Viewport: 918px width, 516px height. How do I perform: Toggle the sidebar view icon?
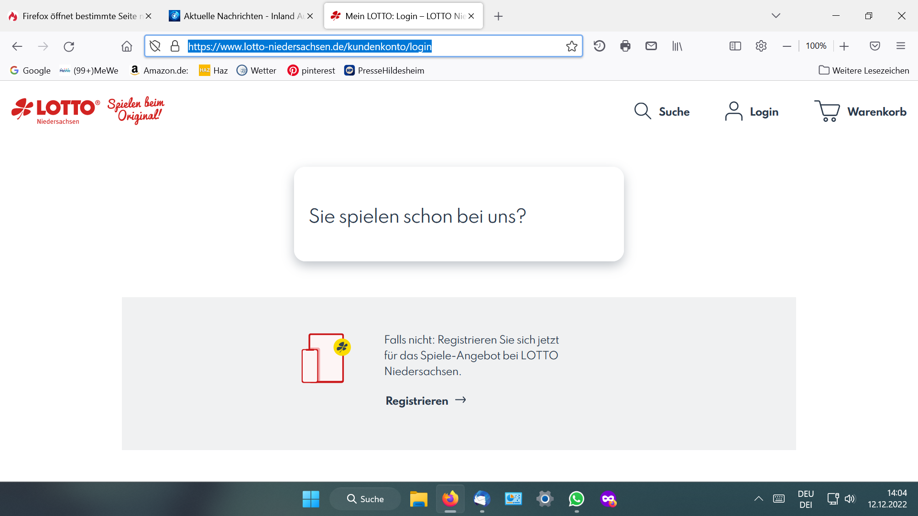[x=735, y=46]
